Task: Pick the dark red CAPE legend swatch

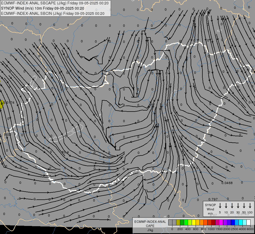Action: (214, 222)
